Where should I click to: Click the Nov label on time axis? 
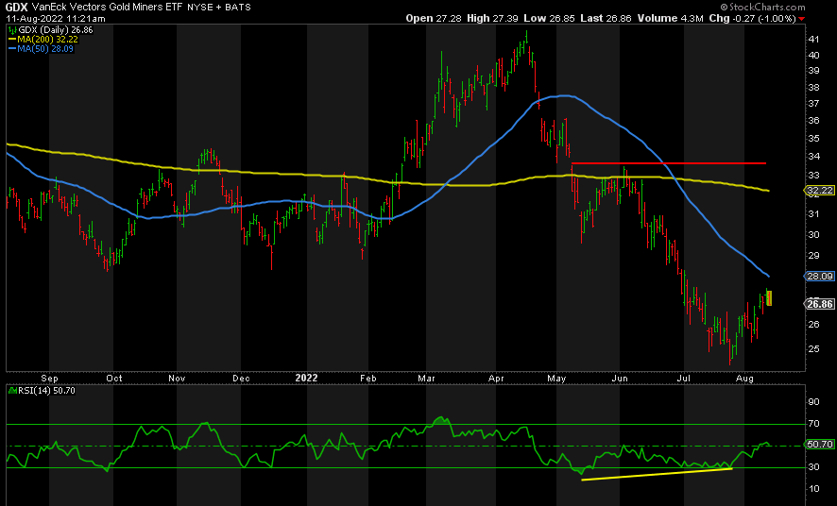tap(177, 378)
